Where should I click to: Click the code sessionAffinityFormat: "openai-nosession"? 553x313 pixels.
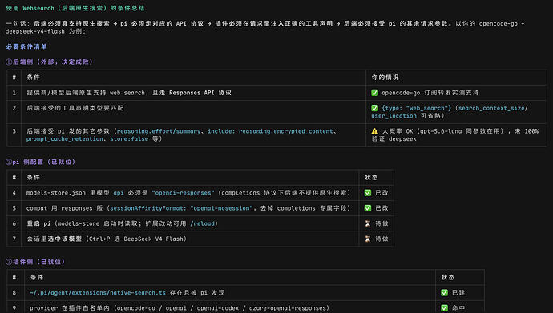click(181, 208)
